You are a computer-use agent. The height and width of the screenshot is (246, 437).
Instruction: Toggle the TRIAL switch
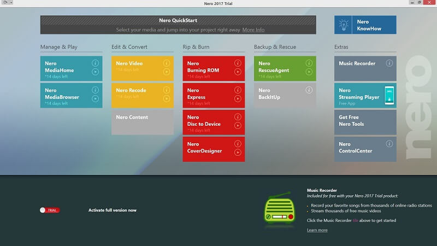50,210
